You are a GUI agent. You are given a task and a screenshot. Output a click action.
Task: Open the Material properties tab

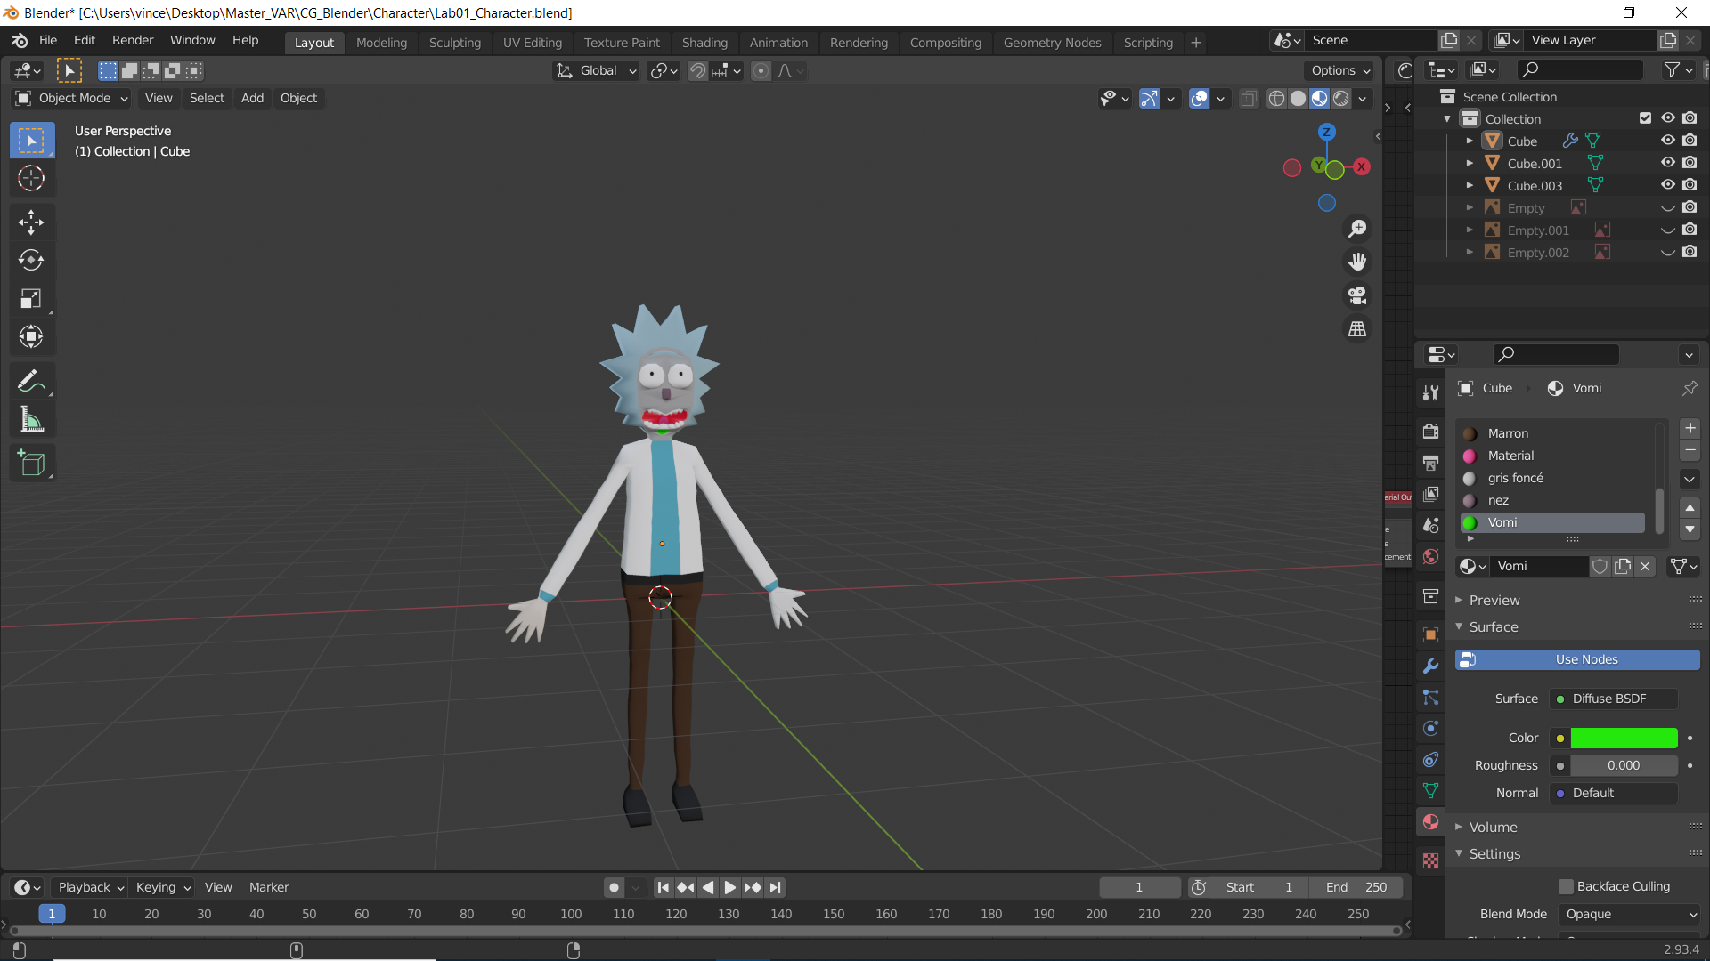[x=1430, y=822]
